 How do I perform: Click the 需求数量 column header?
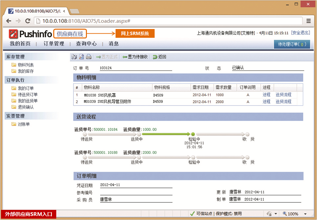point(225,87)
